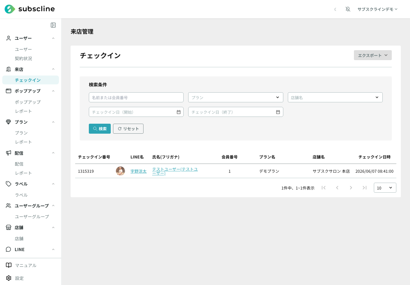Collapse the ユーザー section chevron
Viewport: 410px width, 285px height.
coord(53,38)
